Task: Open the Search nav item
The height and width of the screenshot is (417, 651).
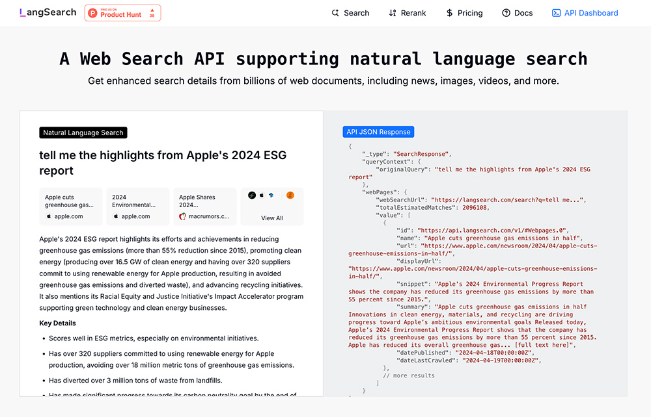Action: pyautogui.click(x=350, y=13)
